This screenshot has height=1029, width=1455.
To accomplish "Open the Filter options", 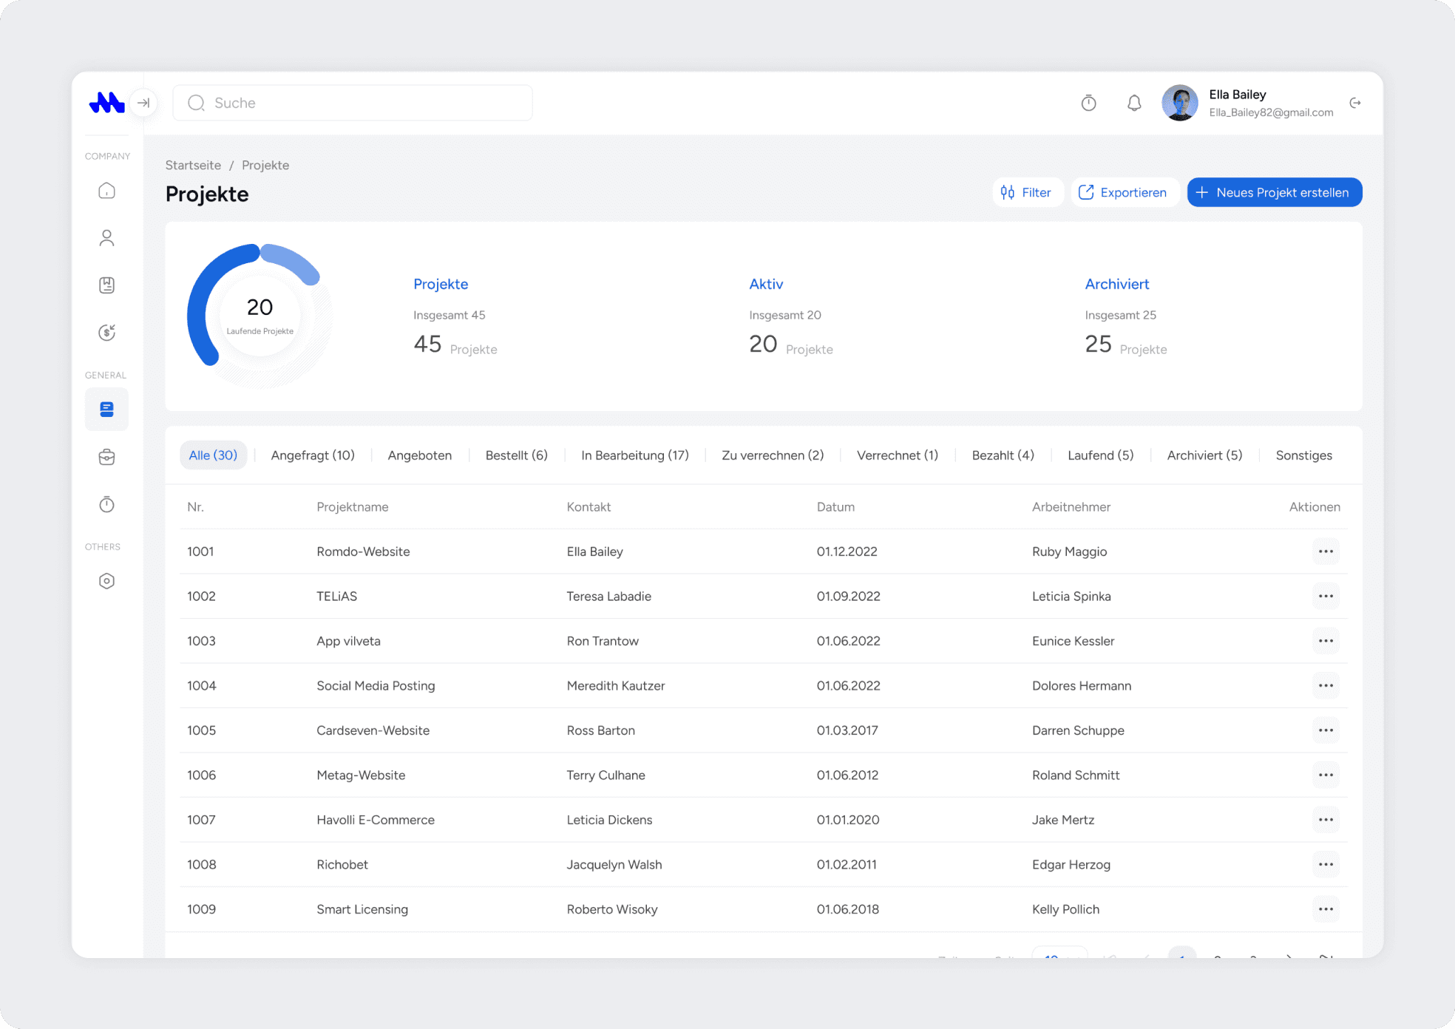I will point(1026,192).
